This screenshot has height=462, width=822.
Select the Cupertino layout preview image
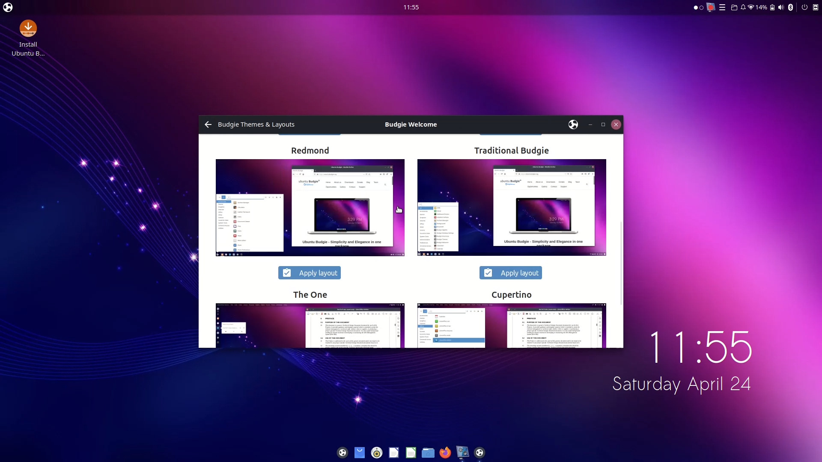(512, 326)
